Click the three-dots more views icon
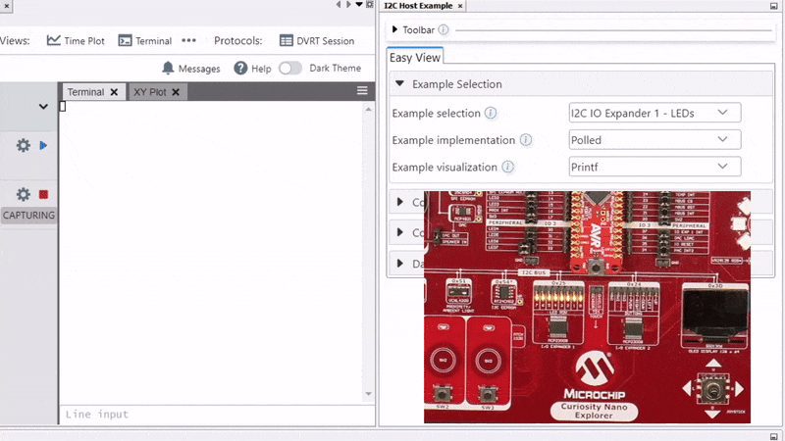 [x=189, y=40]
